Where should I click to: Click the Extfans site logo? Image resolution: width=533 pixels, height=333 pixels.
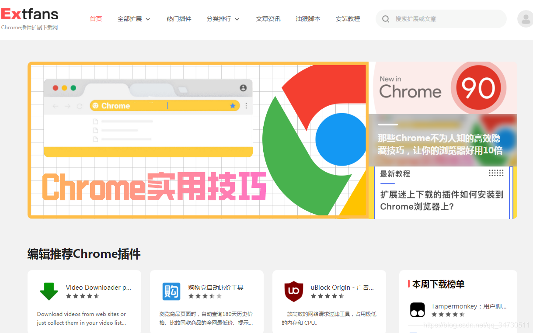(x=30, y=14)
